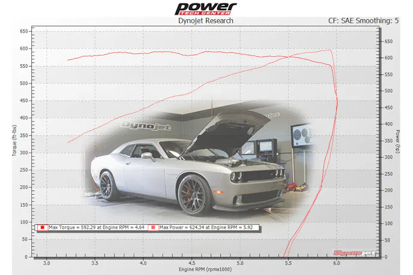Image resolution: width=413 pixels, height=275 pixels.
Task: Click the Torque (ft-lbs) axis title
Action: (x=14, y=141)
